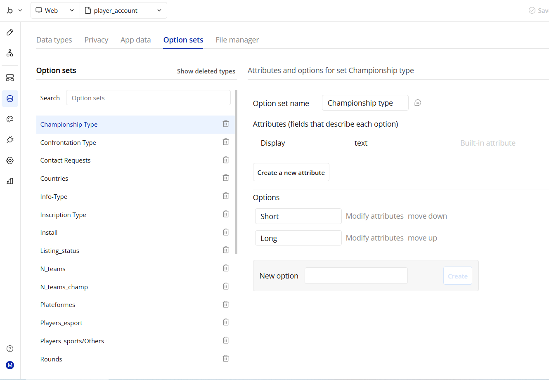Delete the Confrontation Type option set
Image resolution: width=549 pixels, height=380 pixels.
tap(226, 142)
